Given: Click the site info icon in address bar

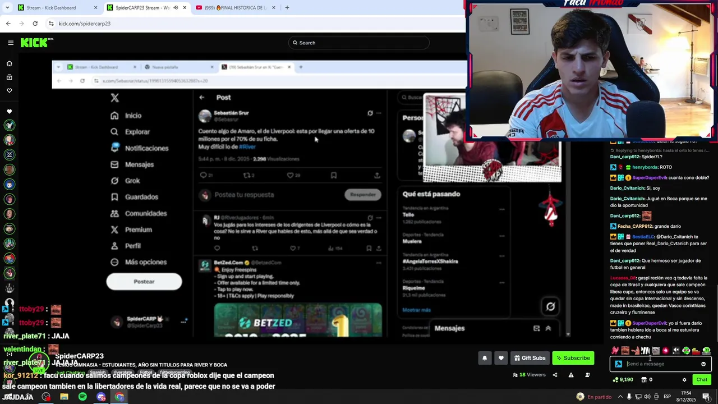Looking at the screenshot, I should pos(51,24).
